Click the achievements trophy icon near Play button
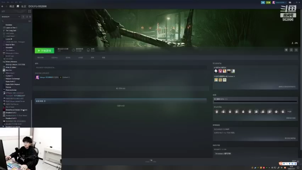This screenshot has width=302, height=170. tap(88, 50)
